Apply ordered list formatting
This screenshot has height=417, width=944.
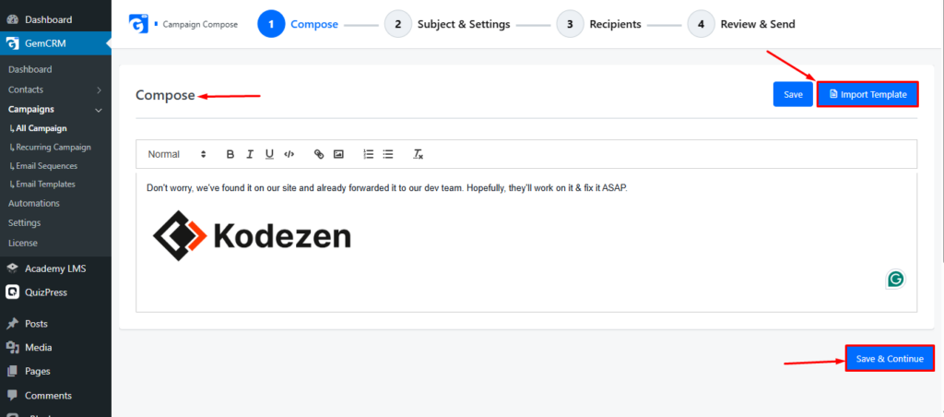pos(369,154)
